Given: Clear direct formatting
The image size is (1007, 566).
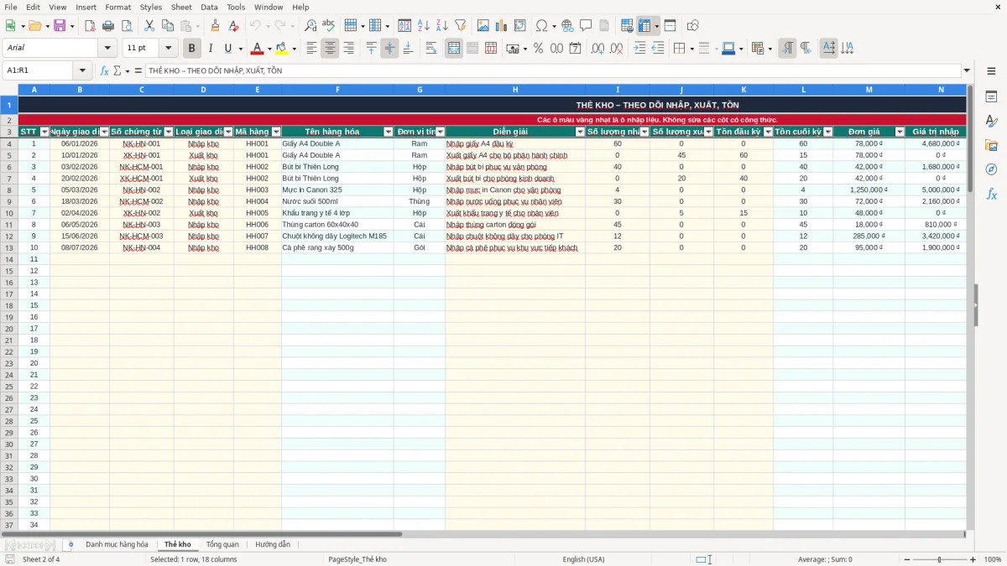Looking at the screenshot, I should click(x=233, y=26).
